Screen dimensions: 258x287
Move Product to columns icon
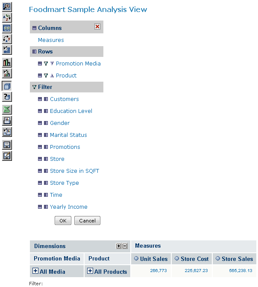coord(40,75)
